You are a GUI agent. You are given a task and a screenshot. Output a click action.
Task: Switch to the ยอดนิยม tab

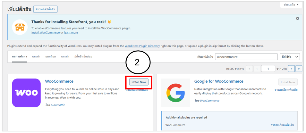(x=50, y=57)
